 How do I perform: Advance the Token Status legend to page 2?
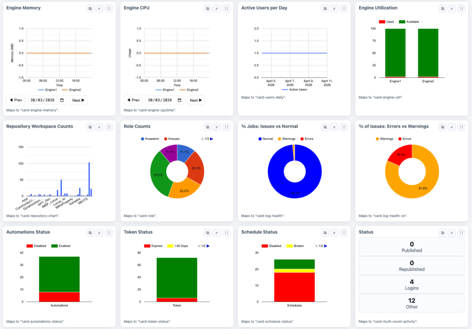pyautogui.click(x=208, y=246)
